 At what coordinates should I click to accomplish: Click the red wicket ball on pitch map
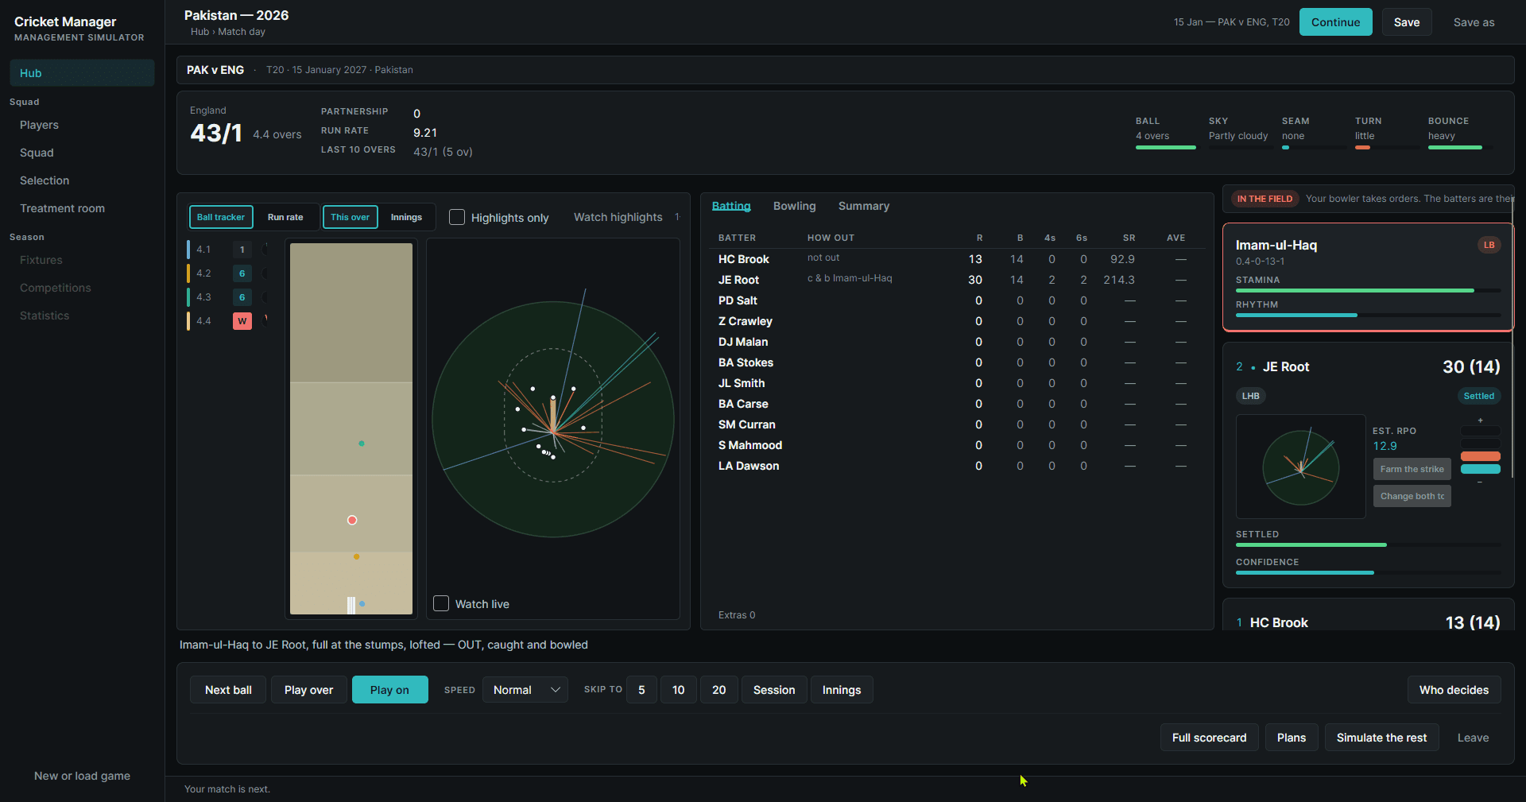[x=352, y=520]
